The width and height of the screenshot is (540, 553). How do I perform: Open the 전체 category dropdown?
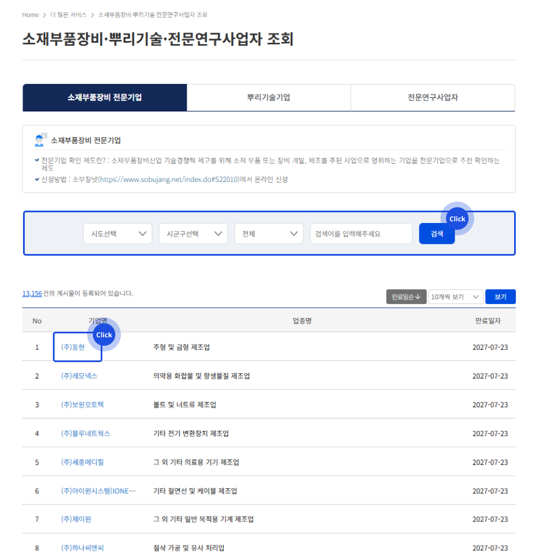point(269,234)
